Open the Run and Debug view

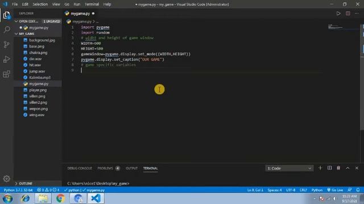(x=6, y=59)
